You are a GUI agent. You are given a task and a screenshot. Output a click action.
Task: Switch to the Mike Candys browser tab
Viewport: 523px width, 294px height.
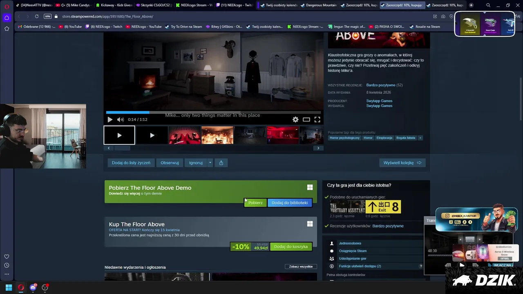[75, 5]
